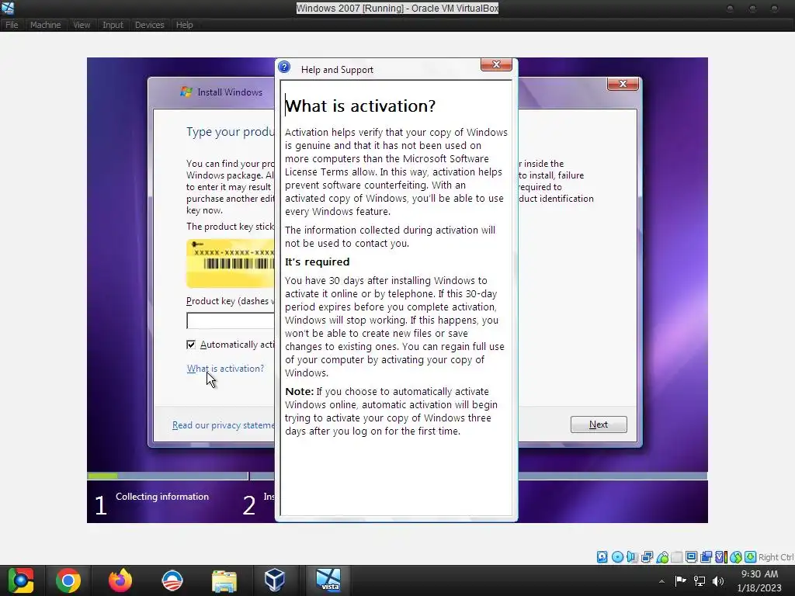This screenshot has height=596, width=795.
Task: Click the Right Ctrl host key label
Action: click(776, 557)
